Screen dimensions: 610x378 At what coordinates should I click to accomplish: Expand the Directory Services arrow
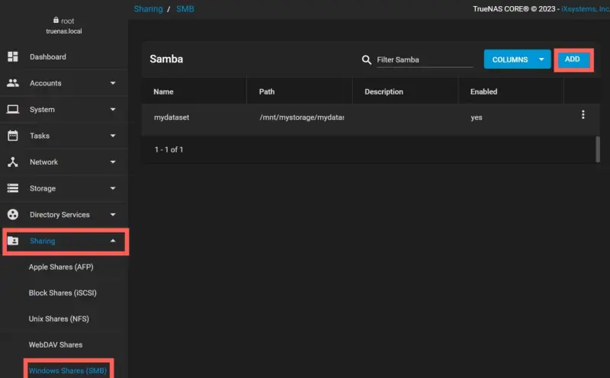coord(113,214)
